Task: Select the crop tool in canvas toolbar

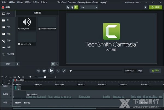Action: pyautogui.click(x=76, y=7)
